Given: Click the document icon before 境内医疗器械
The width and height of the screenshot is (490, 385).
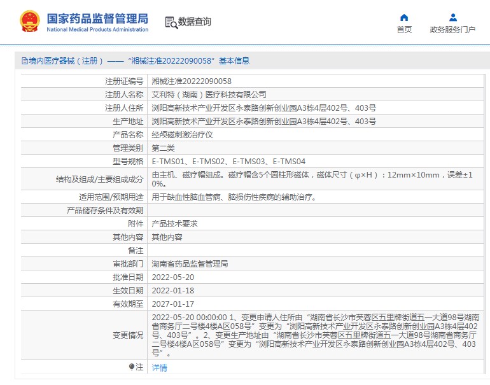Looking at the screenshot, I should 25,61.
